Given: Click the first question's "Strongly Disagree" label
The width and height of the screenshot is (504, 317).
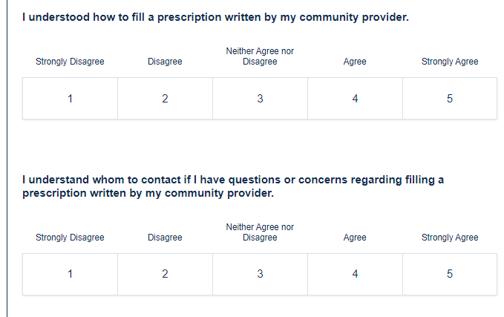Looking at the screenshot, I should point(70,62).
